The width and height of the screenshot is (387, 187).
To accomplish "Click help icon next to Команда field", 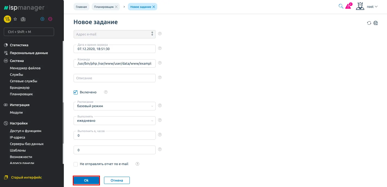I will click(x=160, y=63).
